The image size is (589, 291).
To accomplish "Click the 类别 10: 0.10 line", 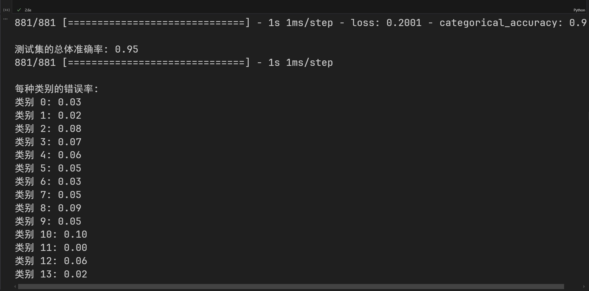I will 51,234.
